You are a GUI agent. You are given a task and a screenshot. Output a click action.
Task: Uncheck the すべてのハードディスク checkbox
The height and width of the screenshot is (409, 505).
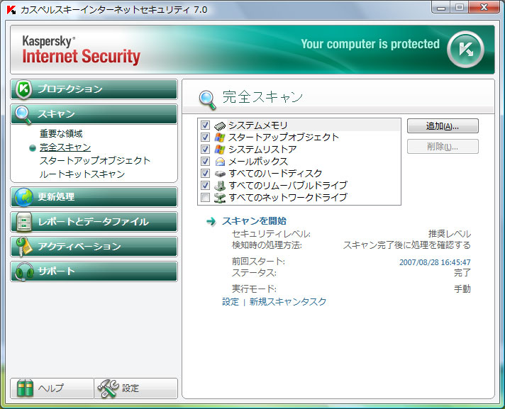tap(205, 173)
